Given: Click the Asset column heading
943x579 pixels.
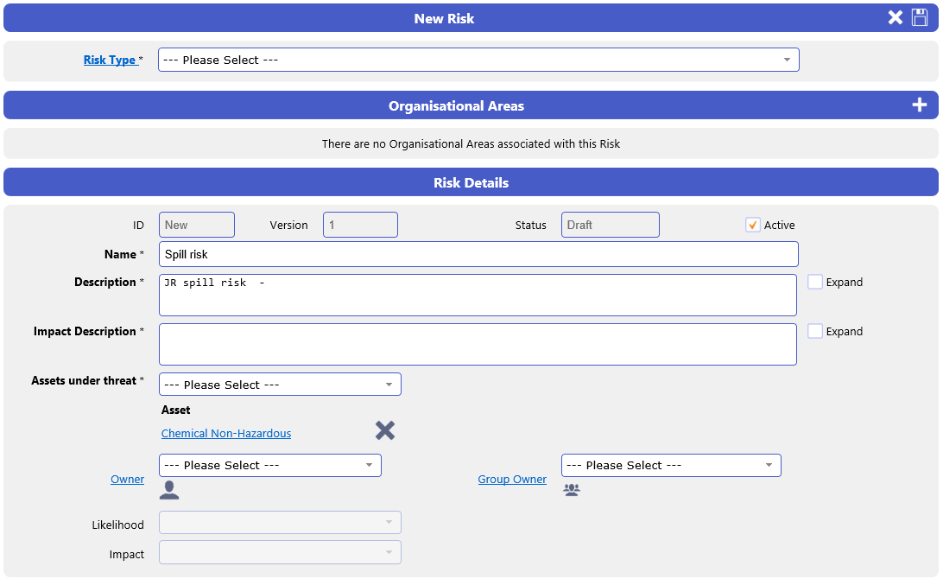Looking at the screenshot, I should pyautogui.click(x=175, y=410).
